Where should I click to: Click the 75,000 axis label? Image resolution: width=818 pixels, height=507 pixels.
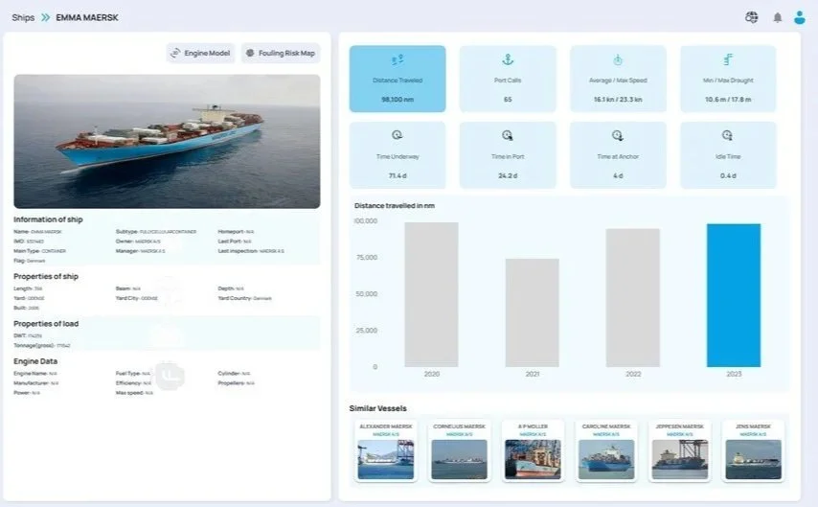click(x=367, y=258)
